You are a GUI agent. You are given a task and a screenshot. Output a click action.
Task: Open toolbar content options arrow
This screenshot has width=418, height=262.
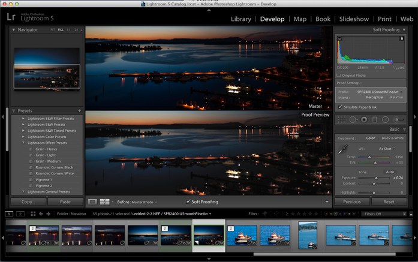click(x=327, y=202)
